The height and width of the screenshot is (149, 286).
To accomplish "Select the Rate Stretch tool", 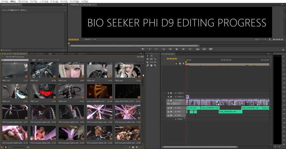I will 155,59.
